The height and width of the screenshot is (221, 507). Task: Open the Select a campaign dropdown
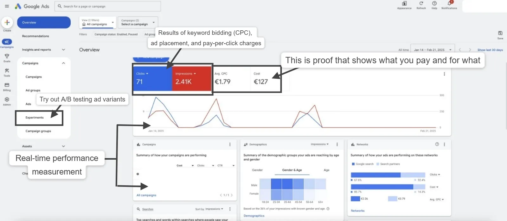[x=138, y=22]
